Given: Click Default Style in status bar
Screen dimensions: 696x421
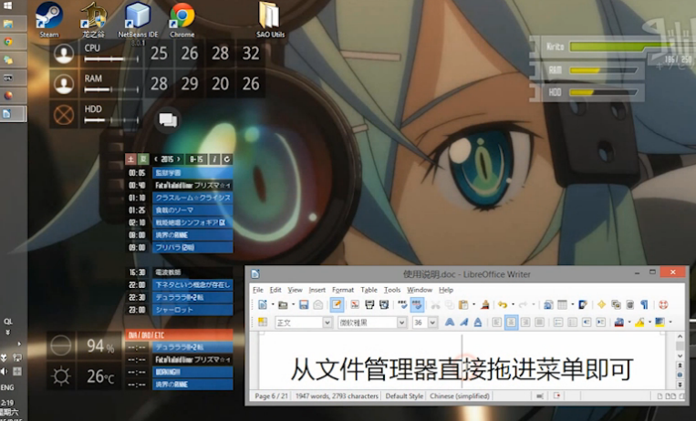Looking at the screenshot, I should (404, 396).
